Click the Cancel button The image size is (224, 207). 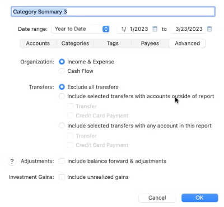coord(157,197)
